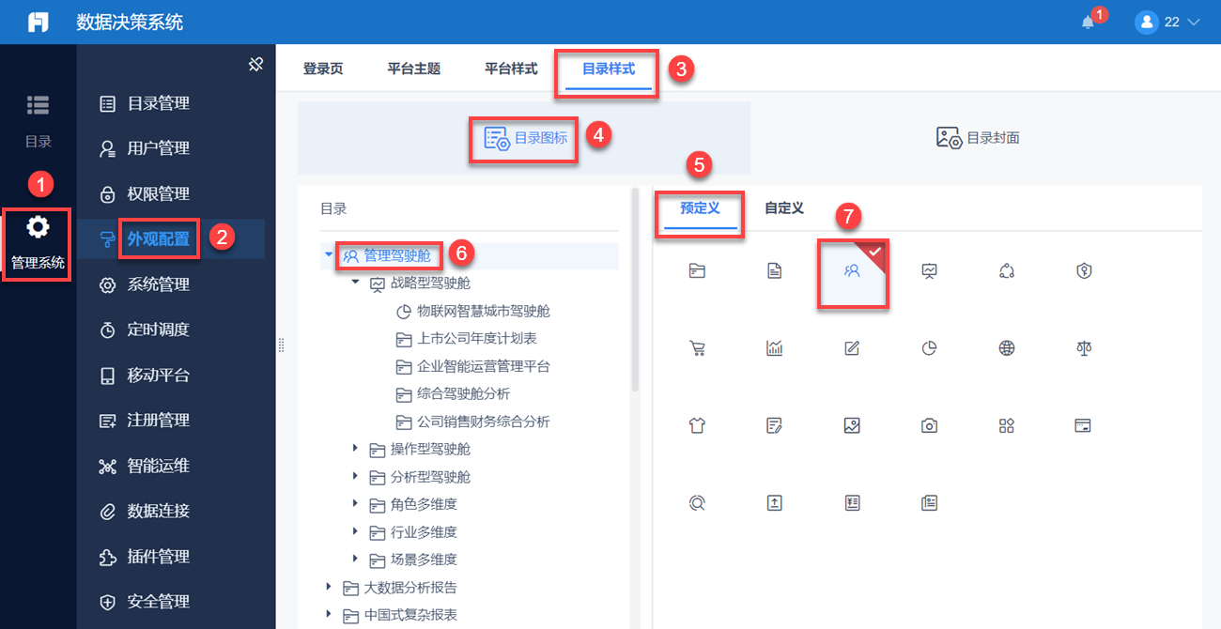Choose the note with pen icon

click(x=774, y=425)
